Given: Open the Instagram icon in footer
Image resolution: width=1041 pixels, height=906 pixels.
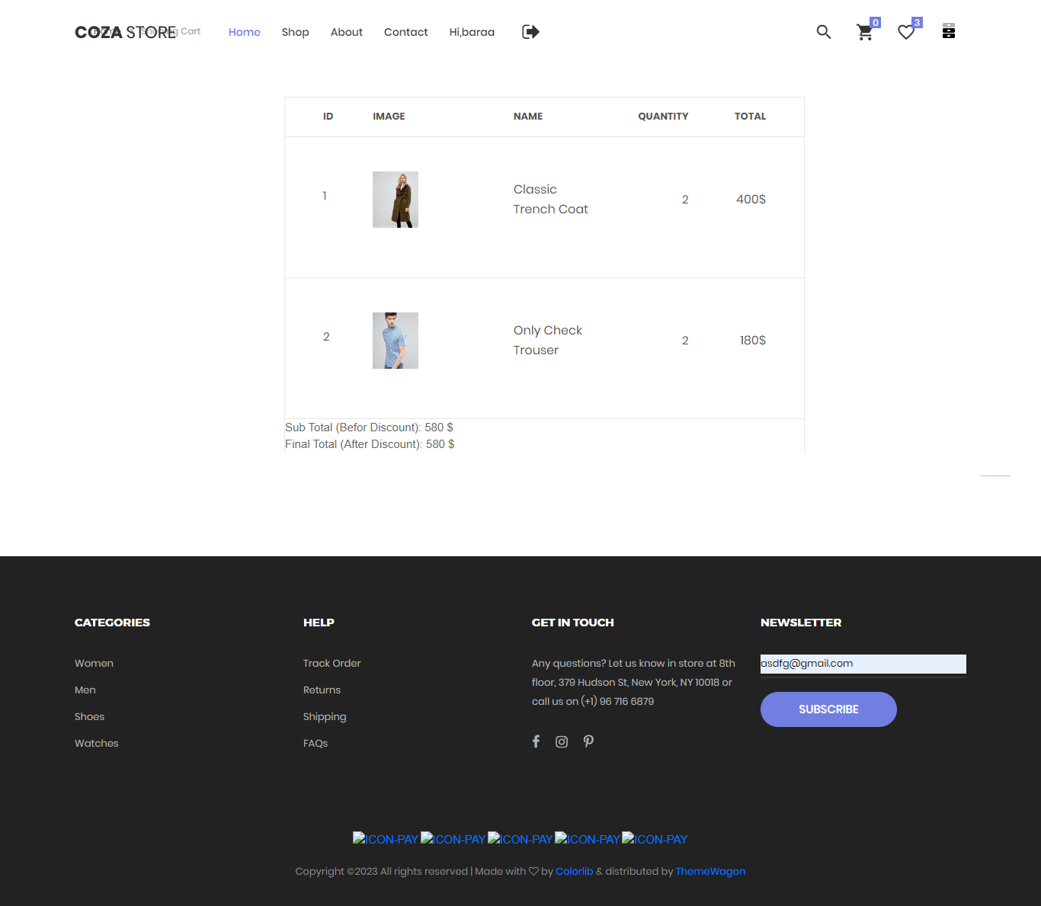Looking at the screenshot, I should pyautogui.click(x=562, y=741).
